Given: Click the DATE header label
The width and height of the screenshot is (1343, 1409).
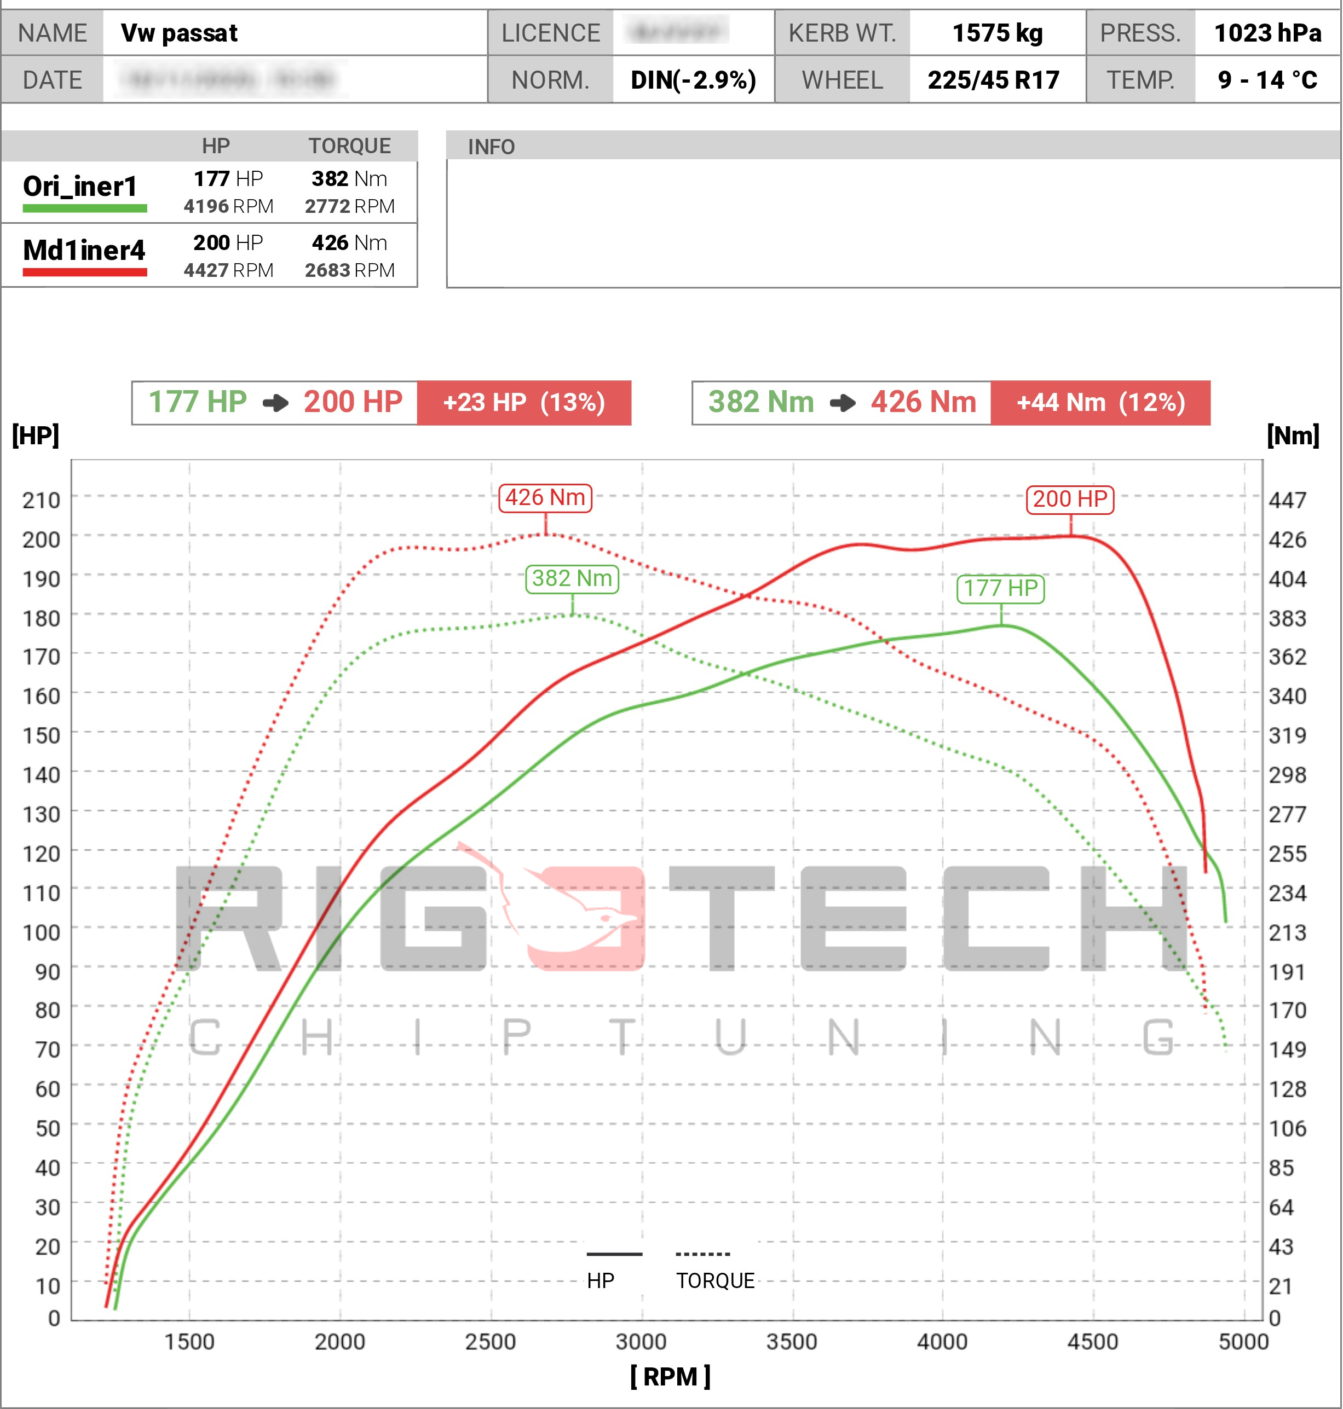Looking at the screenshot, I should (52, 80).
